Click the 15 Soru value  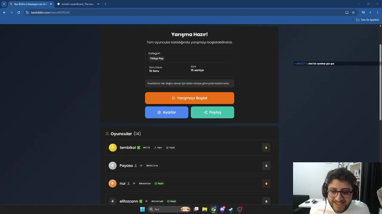(x=154, y=71)
